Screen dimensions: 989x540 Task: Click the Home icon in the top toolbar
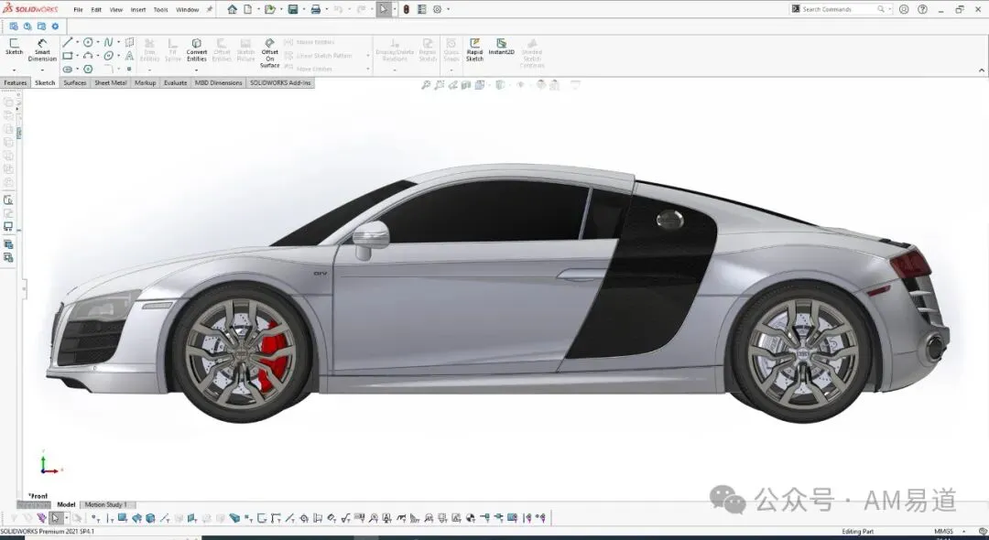pos(232,9)
